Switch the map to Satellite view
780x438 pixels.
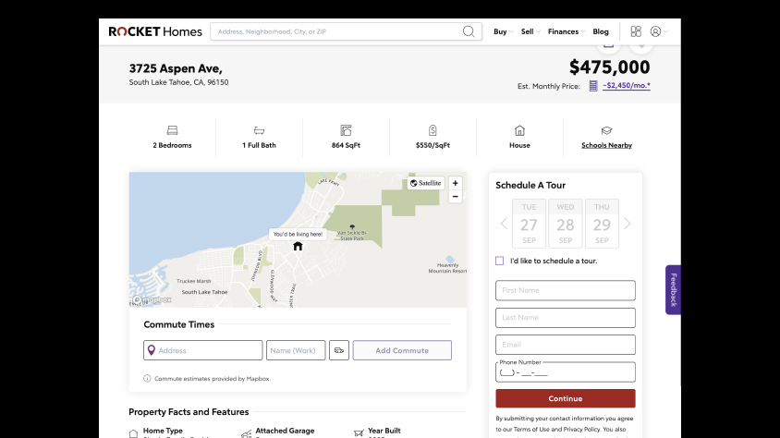pyautogui.click(x=426, y=183)
